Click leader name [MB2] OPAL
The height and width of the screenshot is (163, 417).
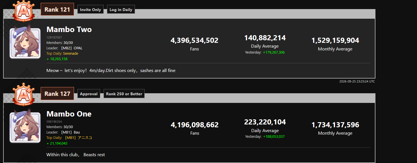pos(71,48)
